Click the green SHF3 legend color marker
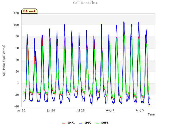The image size is (171, 128). tap(97, 123)
